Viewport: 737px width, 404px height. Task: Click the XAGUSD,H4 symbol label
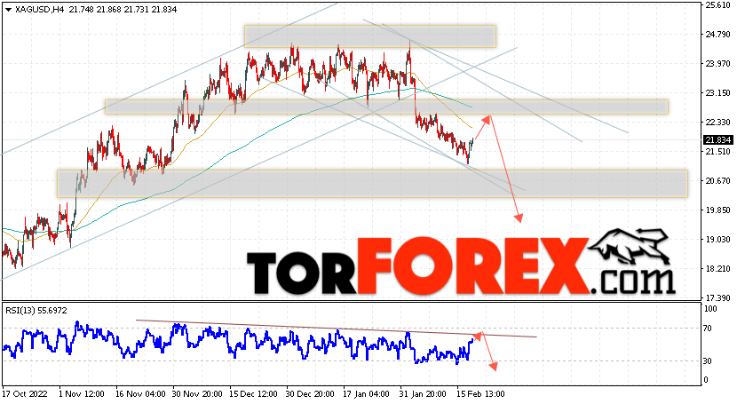[x=39, y=10]
